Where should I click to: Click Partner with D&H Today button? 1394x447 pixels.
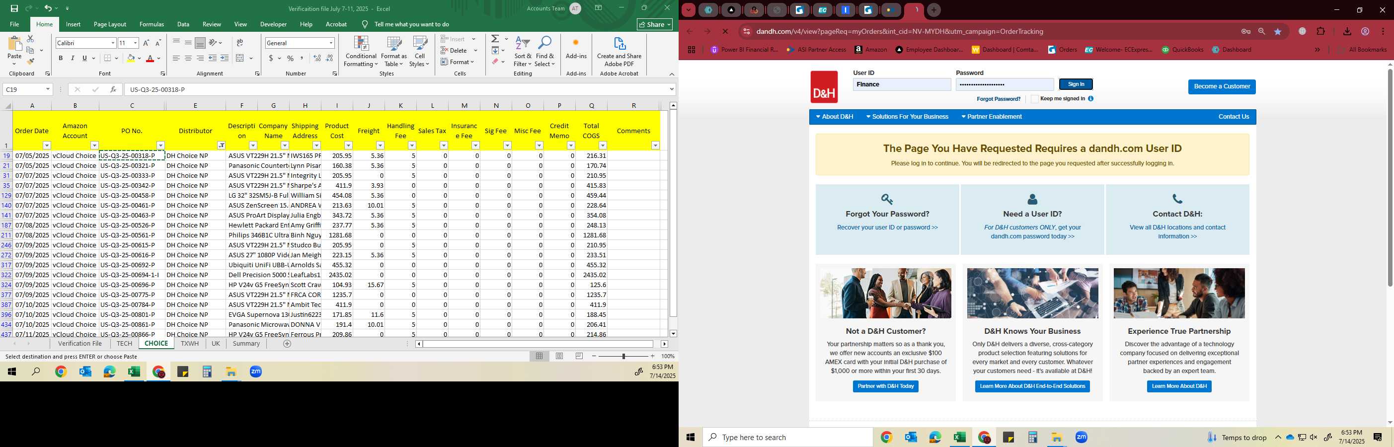pos(885,386)
